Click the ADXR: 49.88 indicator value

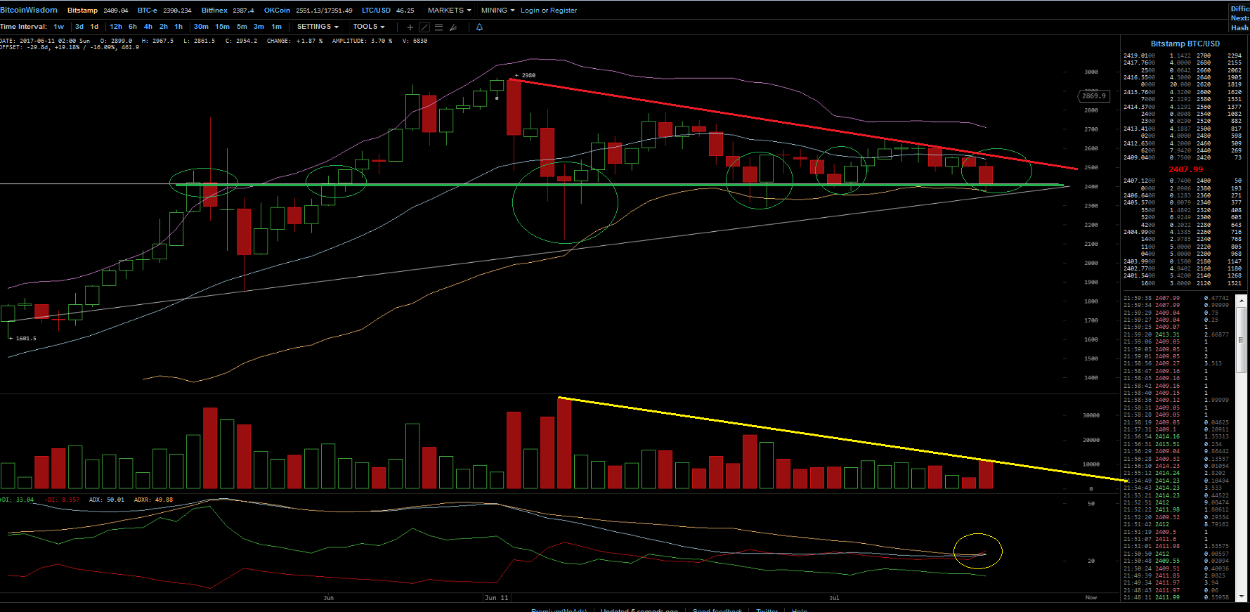coord(153,500)
